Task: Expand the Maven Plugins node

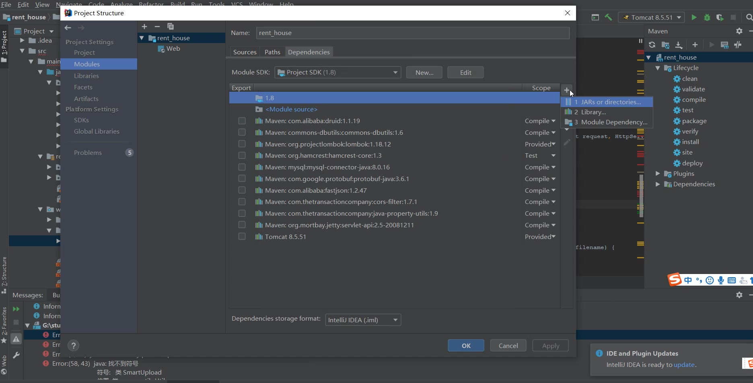Action: coord(658,173)
